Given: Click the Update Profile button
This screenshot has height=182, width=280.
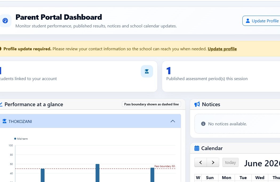Looking at the screenshot, I should click(x=261, y=21).
